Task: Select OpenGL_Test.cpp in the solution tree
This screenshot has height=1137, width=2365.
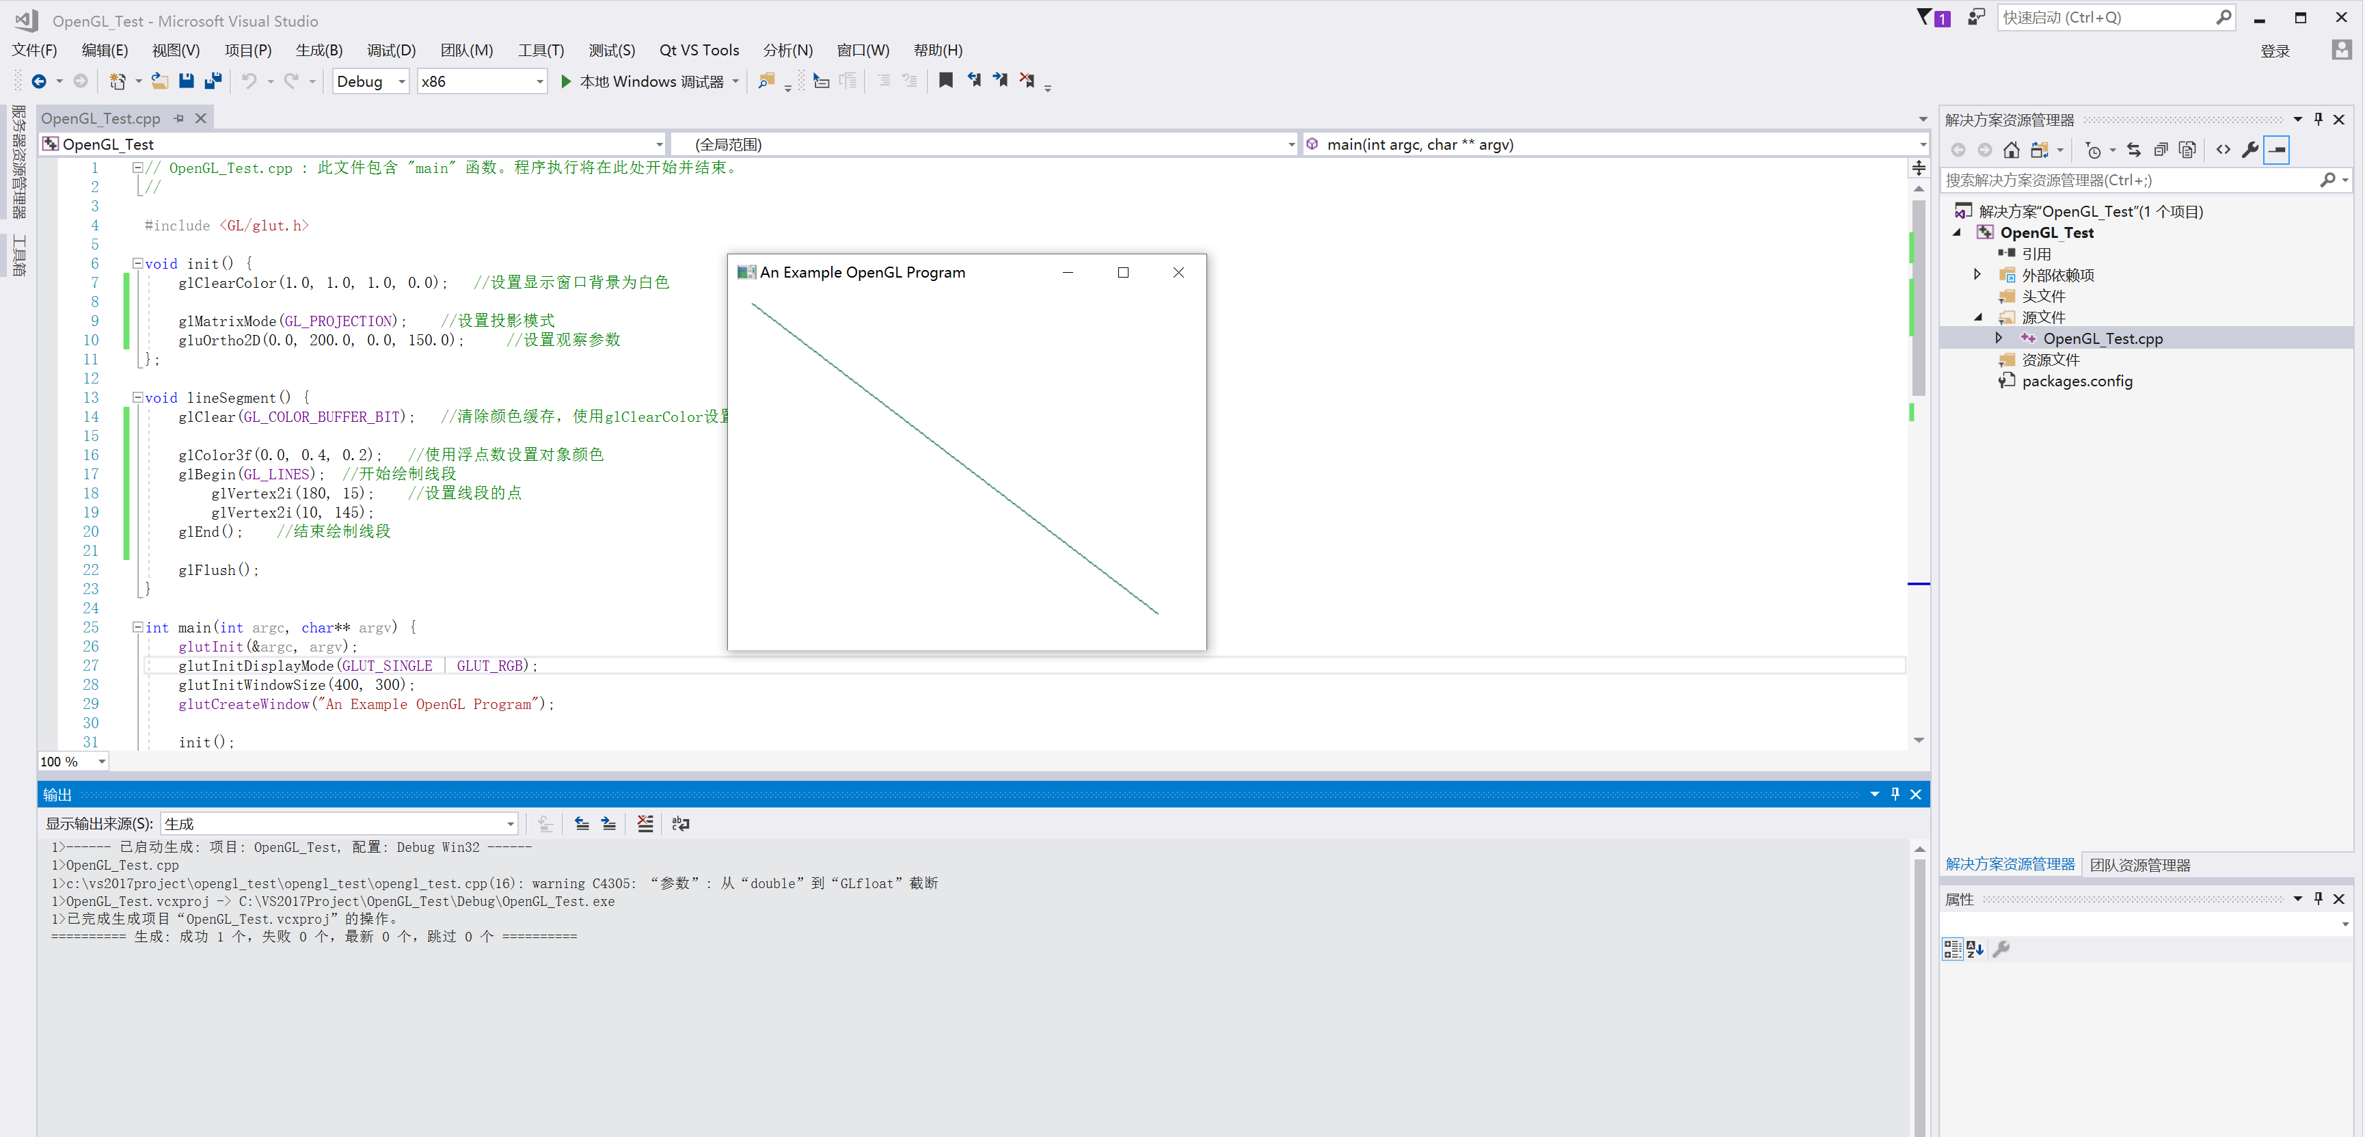Action: point(2103,338)
